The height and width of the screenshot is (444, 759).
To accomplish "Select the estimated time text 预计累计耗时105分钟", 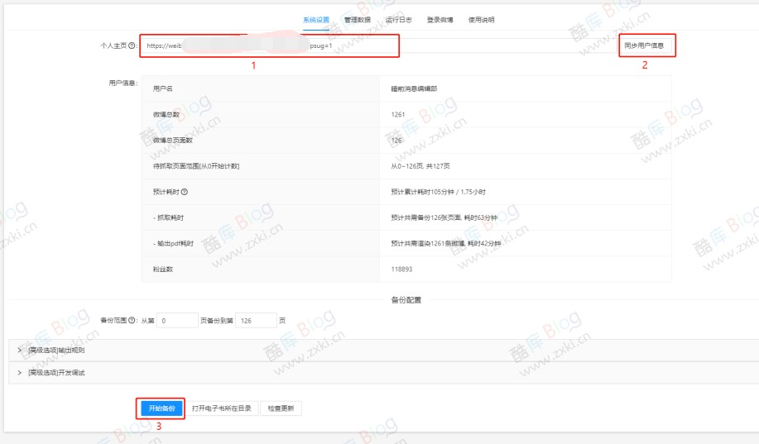I will click(x=423, y=192).
